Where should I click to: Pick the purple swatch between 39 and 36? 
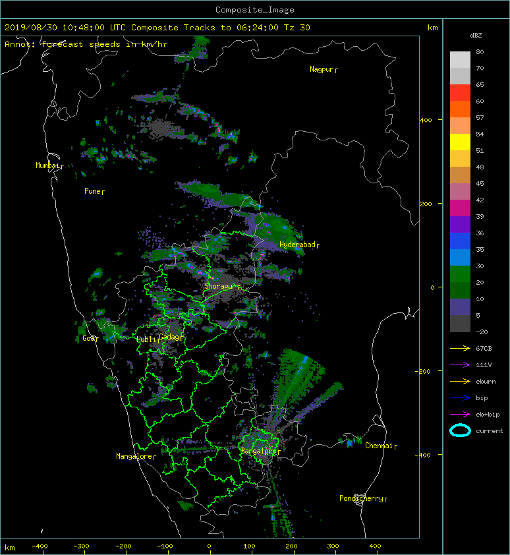[460, 224]
